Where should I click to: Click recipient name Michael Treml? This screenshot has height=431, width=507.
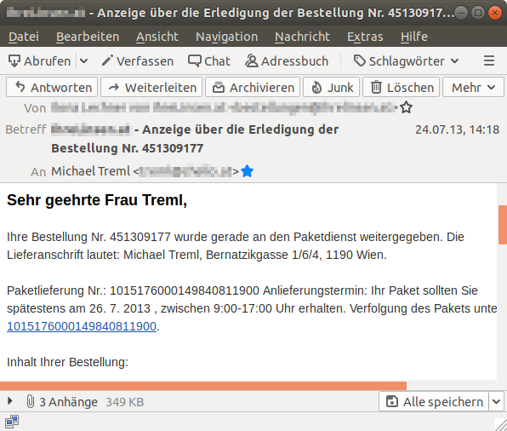tap(90, 171)
